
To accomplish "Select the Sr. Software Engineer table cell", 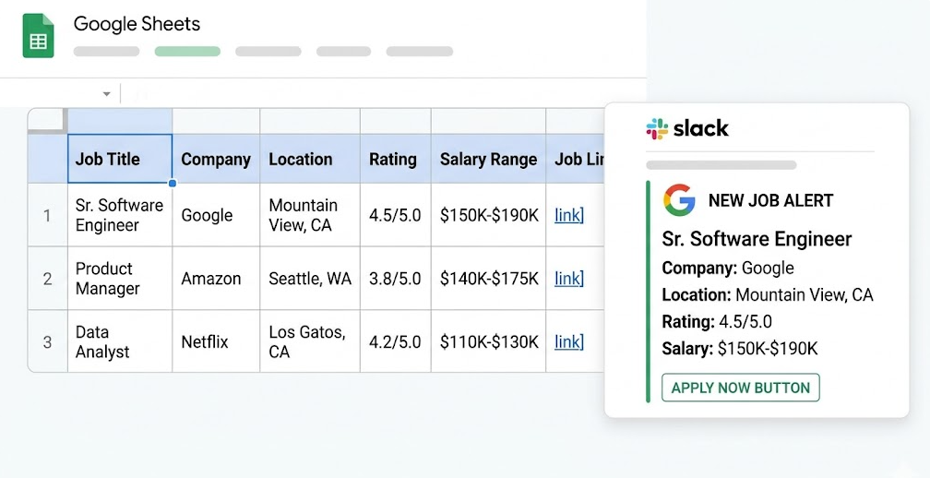I will pyautogui.click(x=120, y=215).
